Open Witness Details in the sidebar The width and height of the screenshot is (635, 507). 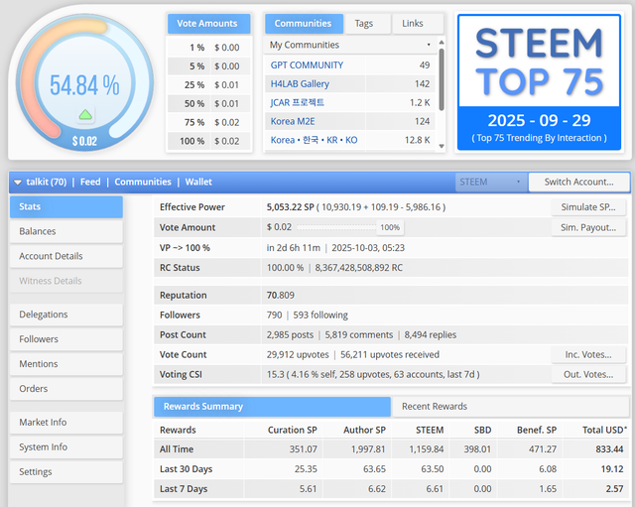click(x=66, y=281)
